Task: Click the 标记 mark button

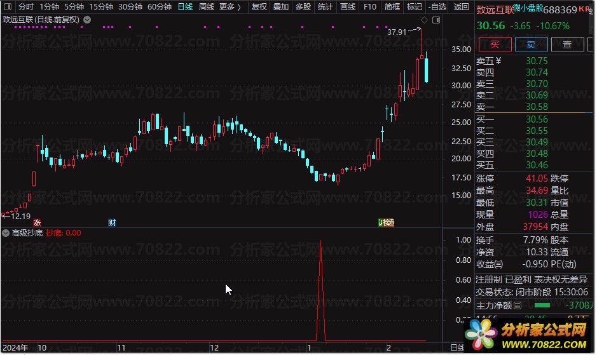Action: (x=415, y=7)
